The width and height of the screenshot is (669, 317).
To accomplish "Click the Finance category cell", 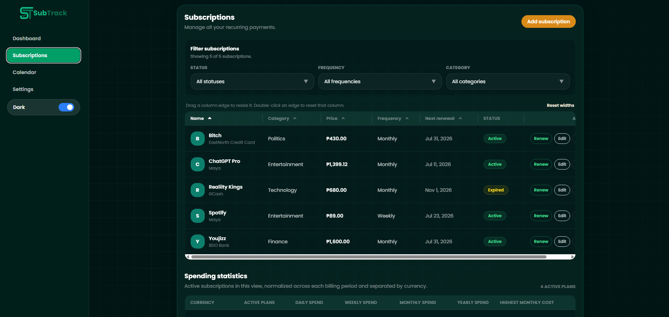I will 278,242.
